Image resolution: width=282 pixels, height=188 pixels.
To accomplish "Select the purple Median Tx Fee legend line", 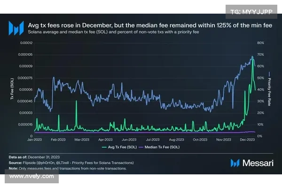I will point(141,147).
